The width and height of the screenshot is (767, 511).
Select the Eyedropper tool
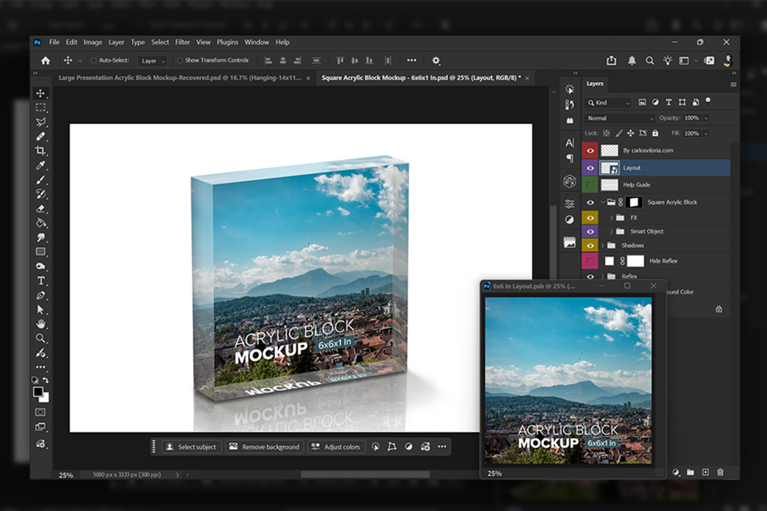coord(41,165)
